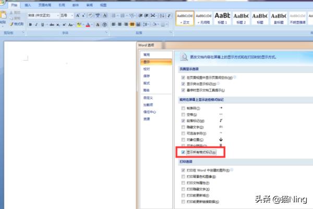Screen dimensions: 313x209
Task: Enable the 隐藏文字(D) hidden text checkbox
Action: point(183,127)
